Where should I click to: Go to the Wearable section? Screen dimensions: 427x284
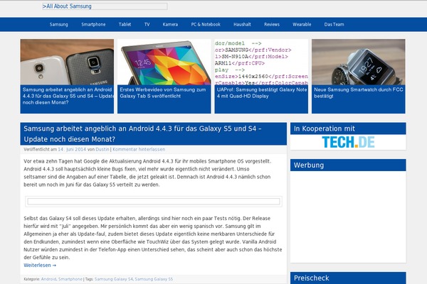(302, 24)
